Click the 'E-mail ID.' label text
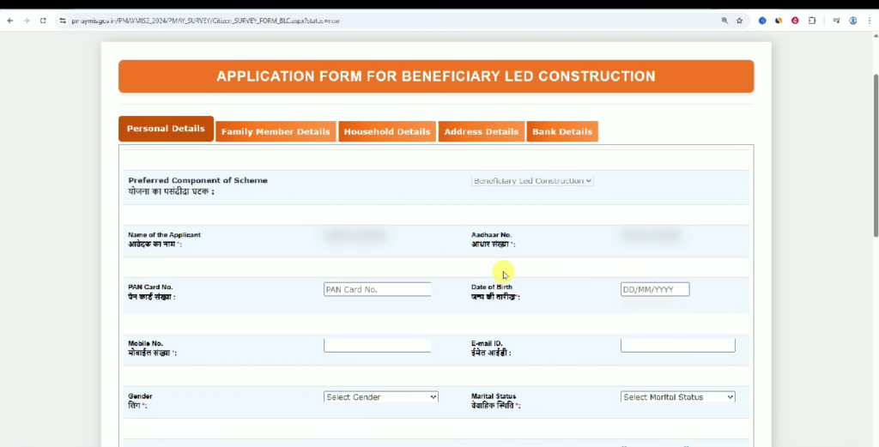The width and height of the screenshot is (879, 447). point(487,343)
